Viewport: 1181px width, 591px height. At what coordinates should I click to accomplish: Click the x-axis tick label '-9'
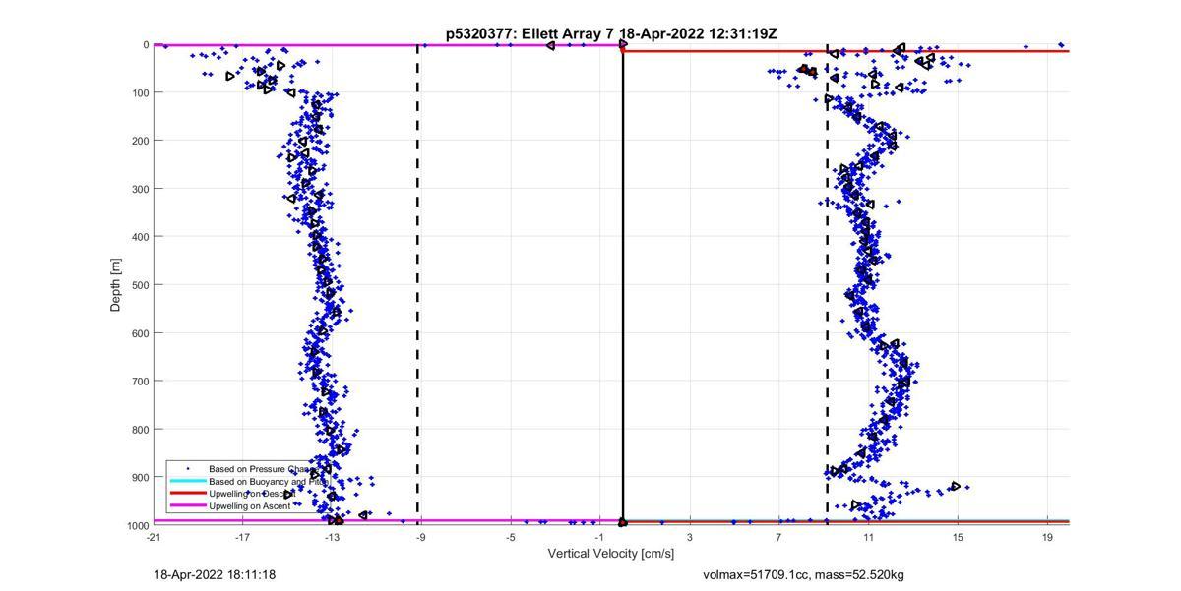tap(421, 537)
